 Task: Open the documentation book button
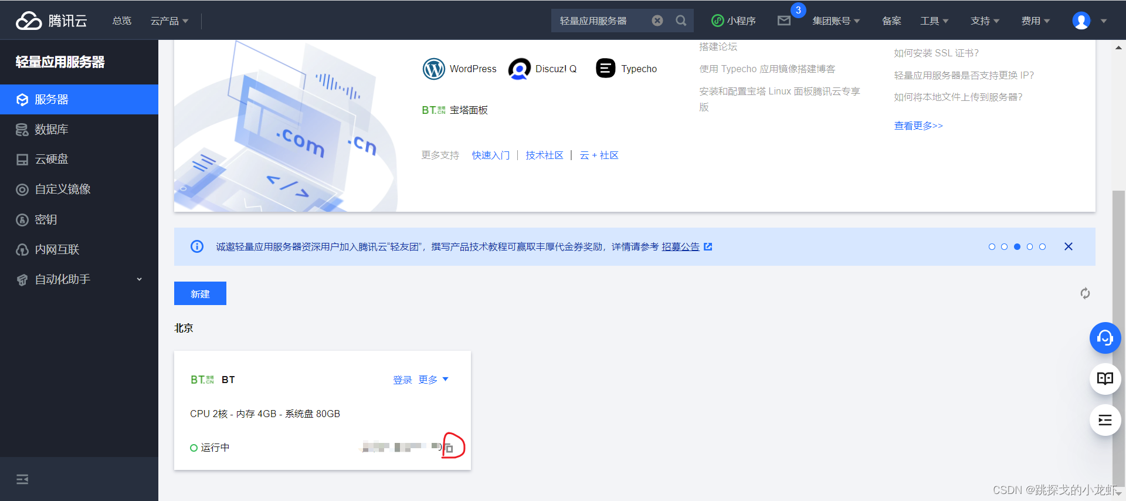1105,379
